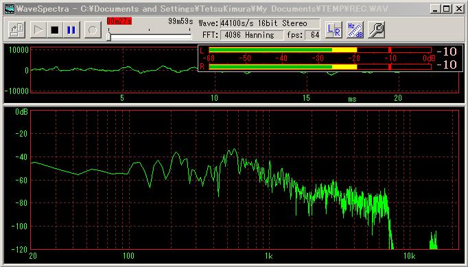Click the R channel level meter bar
468x267 pixels.
point(320,67)
